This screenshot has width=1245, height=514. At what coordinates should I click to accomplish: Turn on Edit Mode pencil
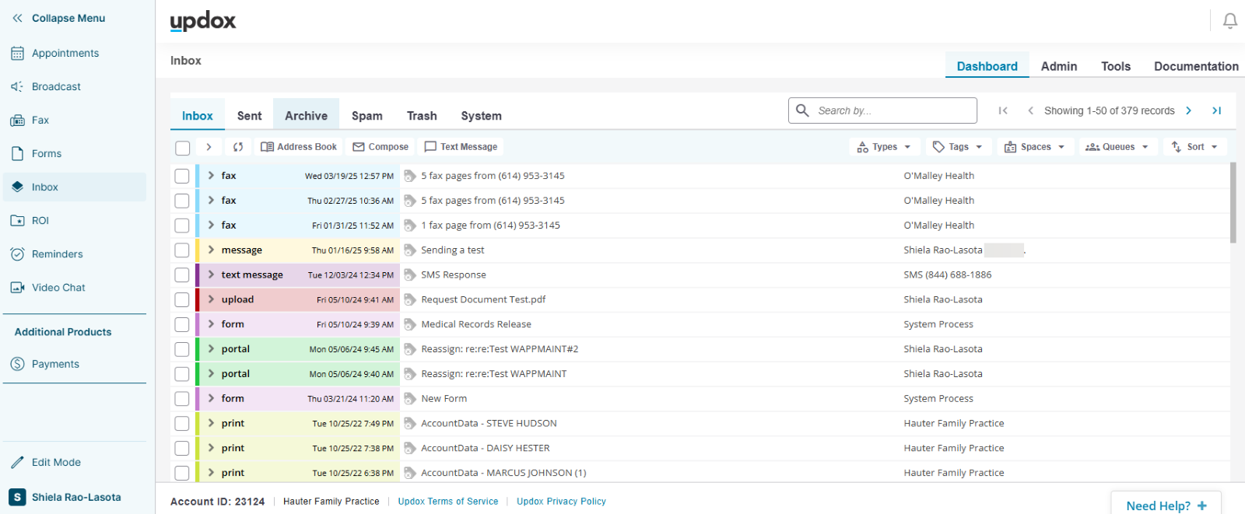tap(17, 462)
